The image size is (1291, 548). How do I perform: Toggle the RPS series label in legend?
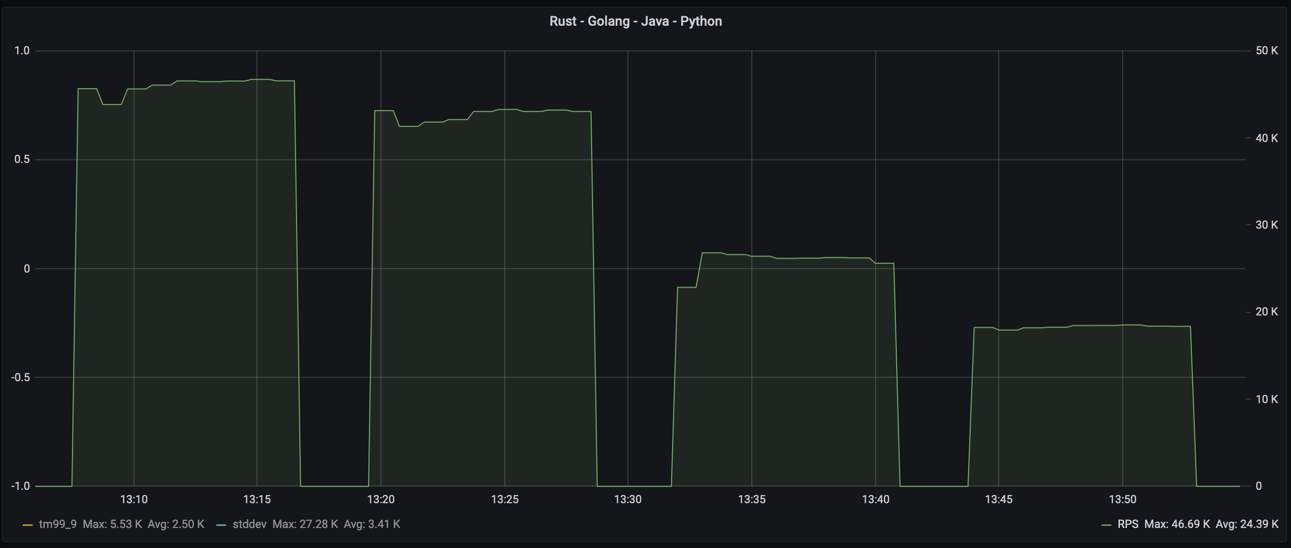click(x=1127, y=524)
